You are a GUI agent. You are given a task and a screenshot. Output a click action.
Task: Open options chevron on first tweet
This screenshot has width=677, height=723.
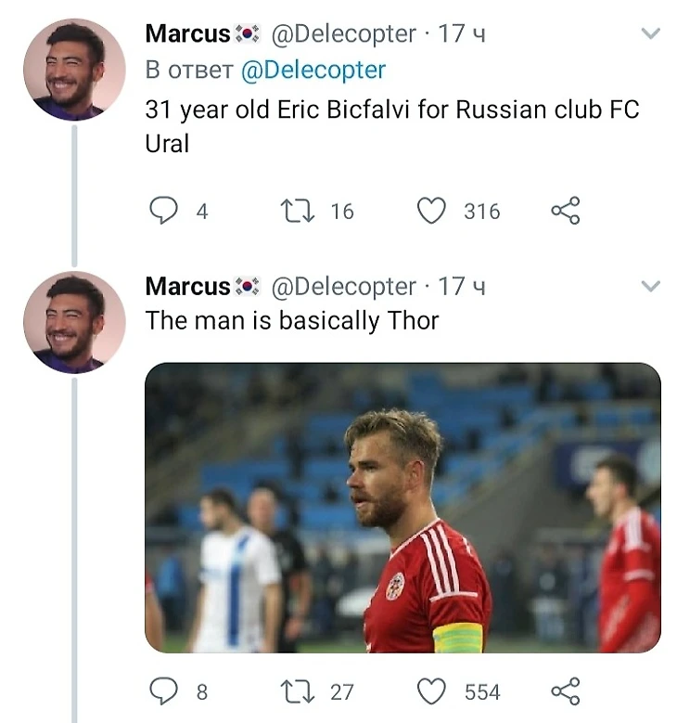click(651, 34)
